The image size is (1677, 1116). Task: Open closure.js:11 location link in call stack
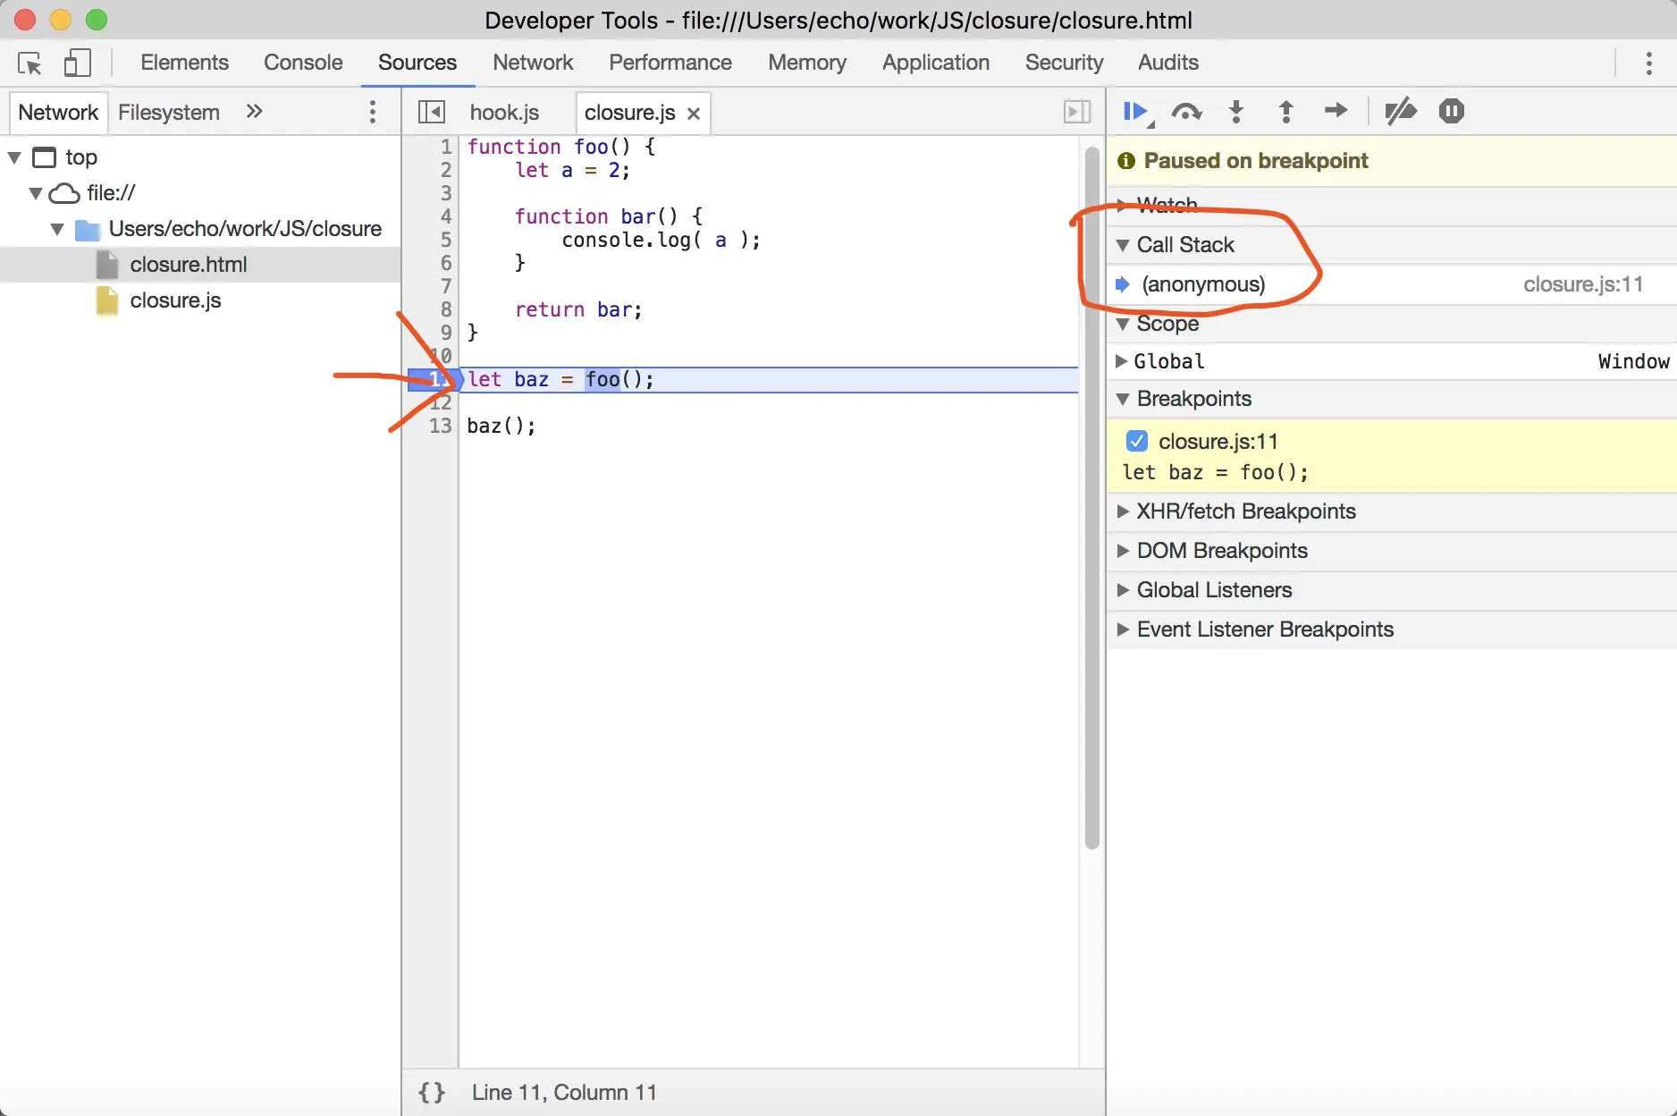(1583, 284)
